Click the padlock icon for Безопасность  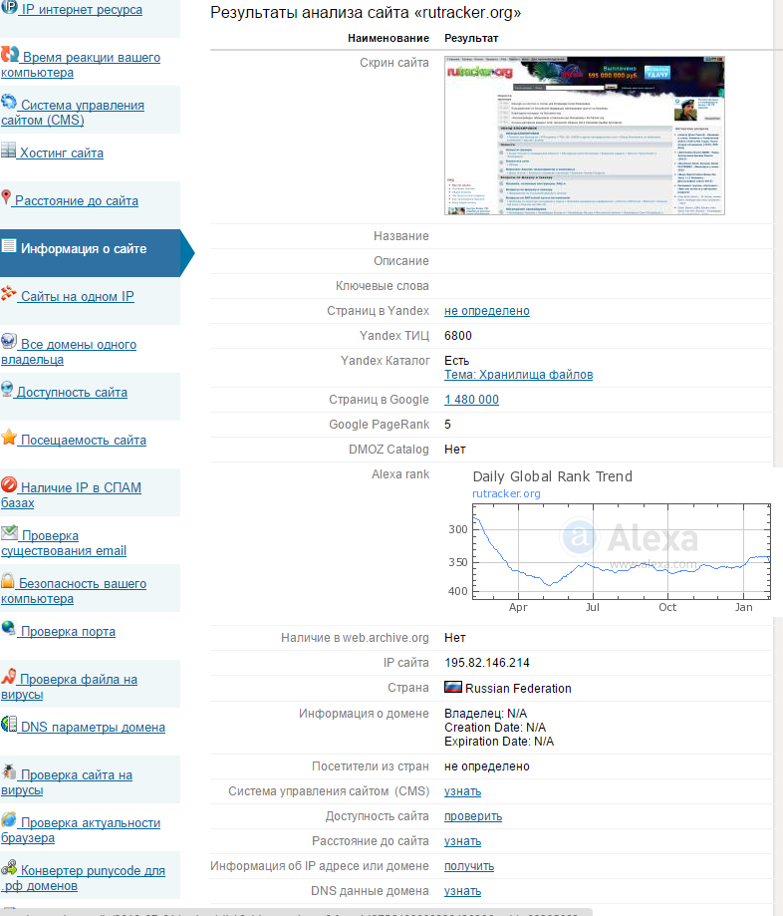coord(8,581)
